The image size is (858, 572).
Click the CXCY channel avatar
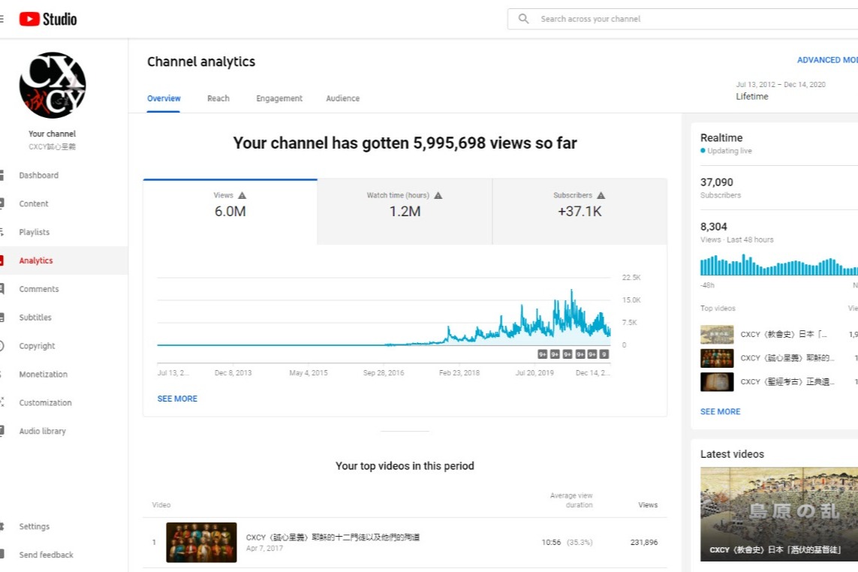53,86
